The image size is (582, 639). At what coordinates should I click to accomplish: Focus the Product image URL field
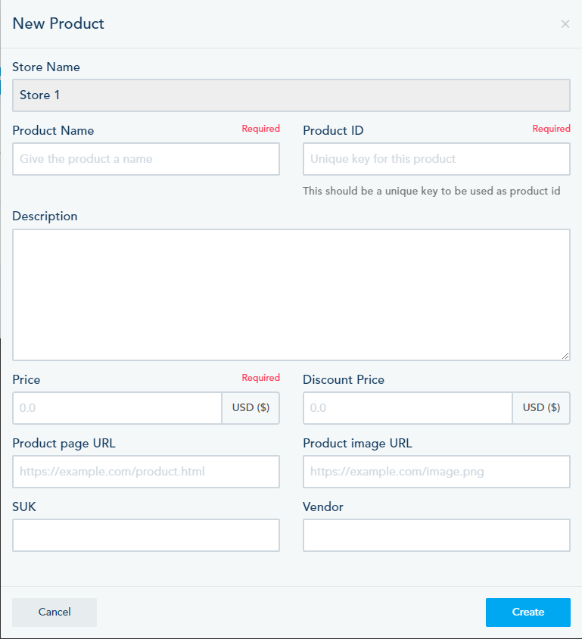pyautogui.click(x=436, y=472)
